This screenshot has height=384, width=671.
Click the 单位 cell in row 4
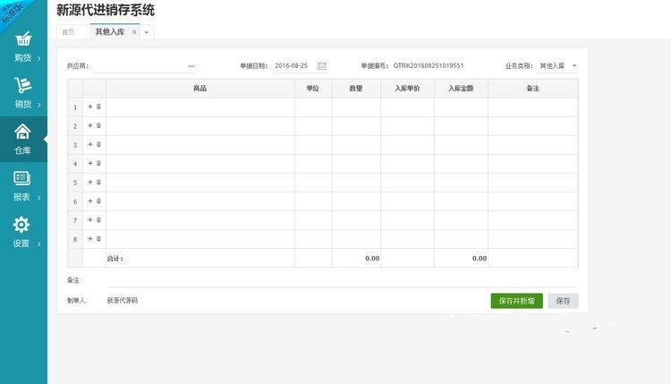313,164
